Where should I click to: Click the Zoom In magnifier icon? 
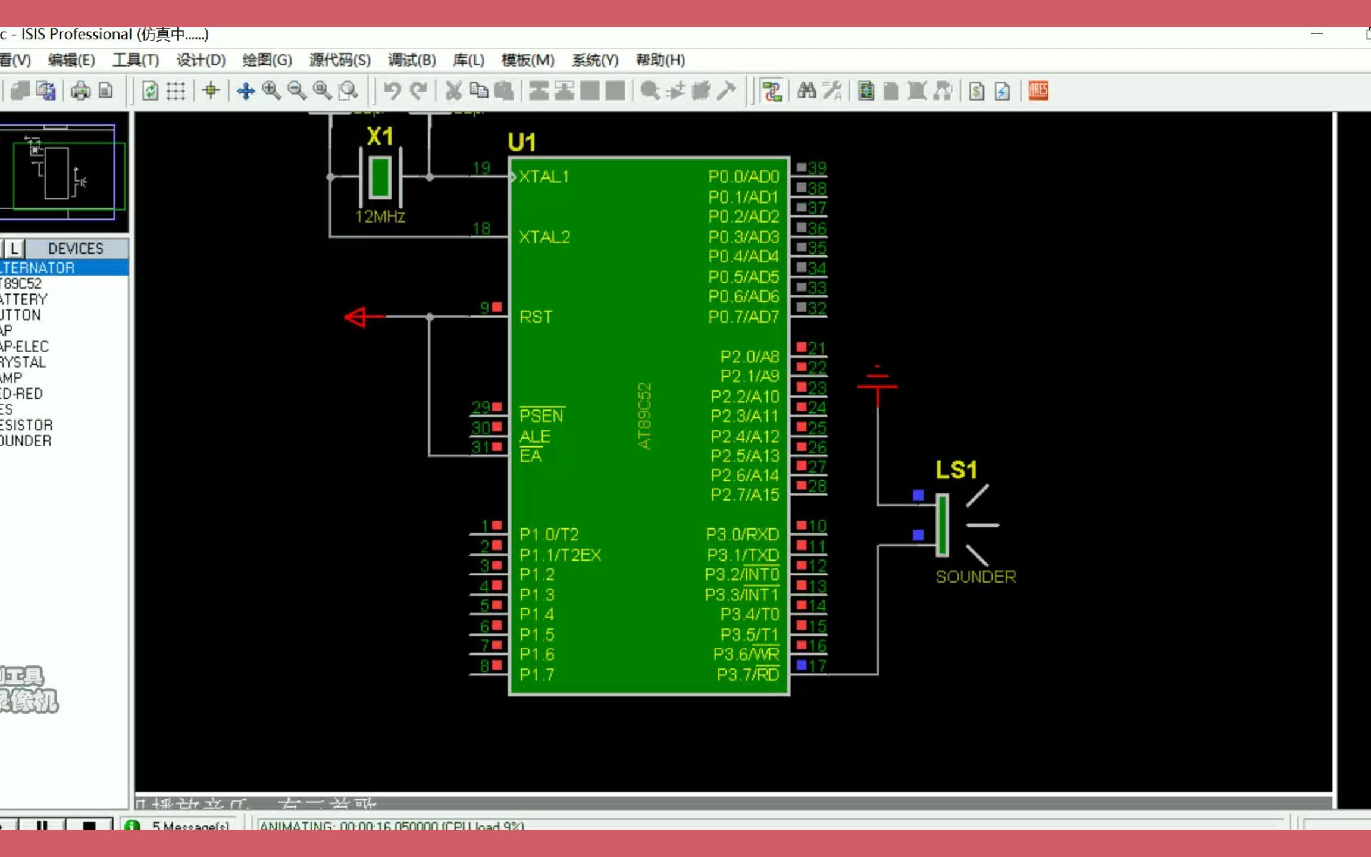point(272,91)
